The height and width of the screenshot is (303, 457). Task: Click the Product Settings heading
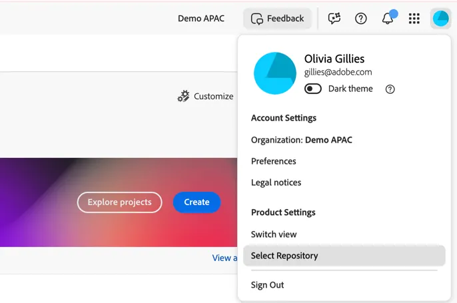point(283,212)
